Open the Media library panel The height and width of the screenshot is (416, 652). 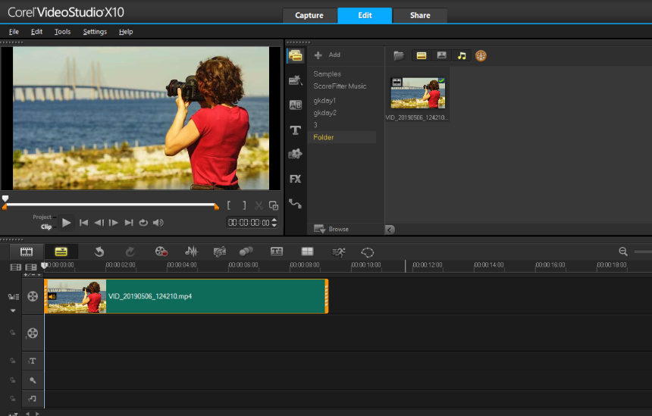pos(295,55)
